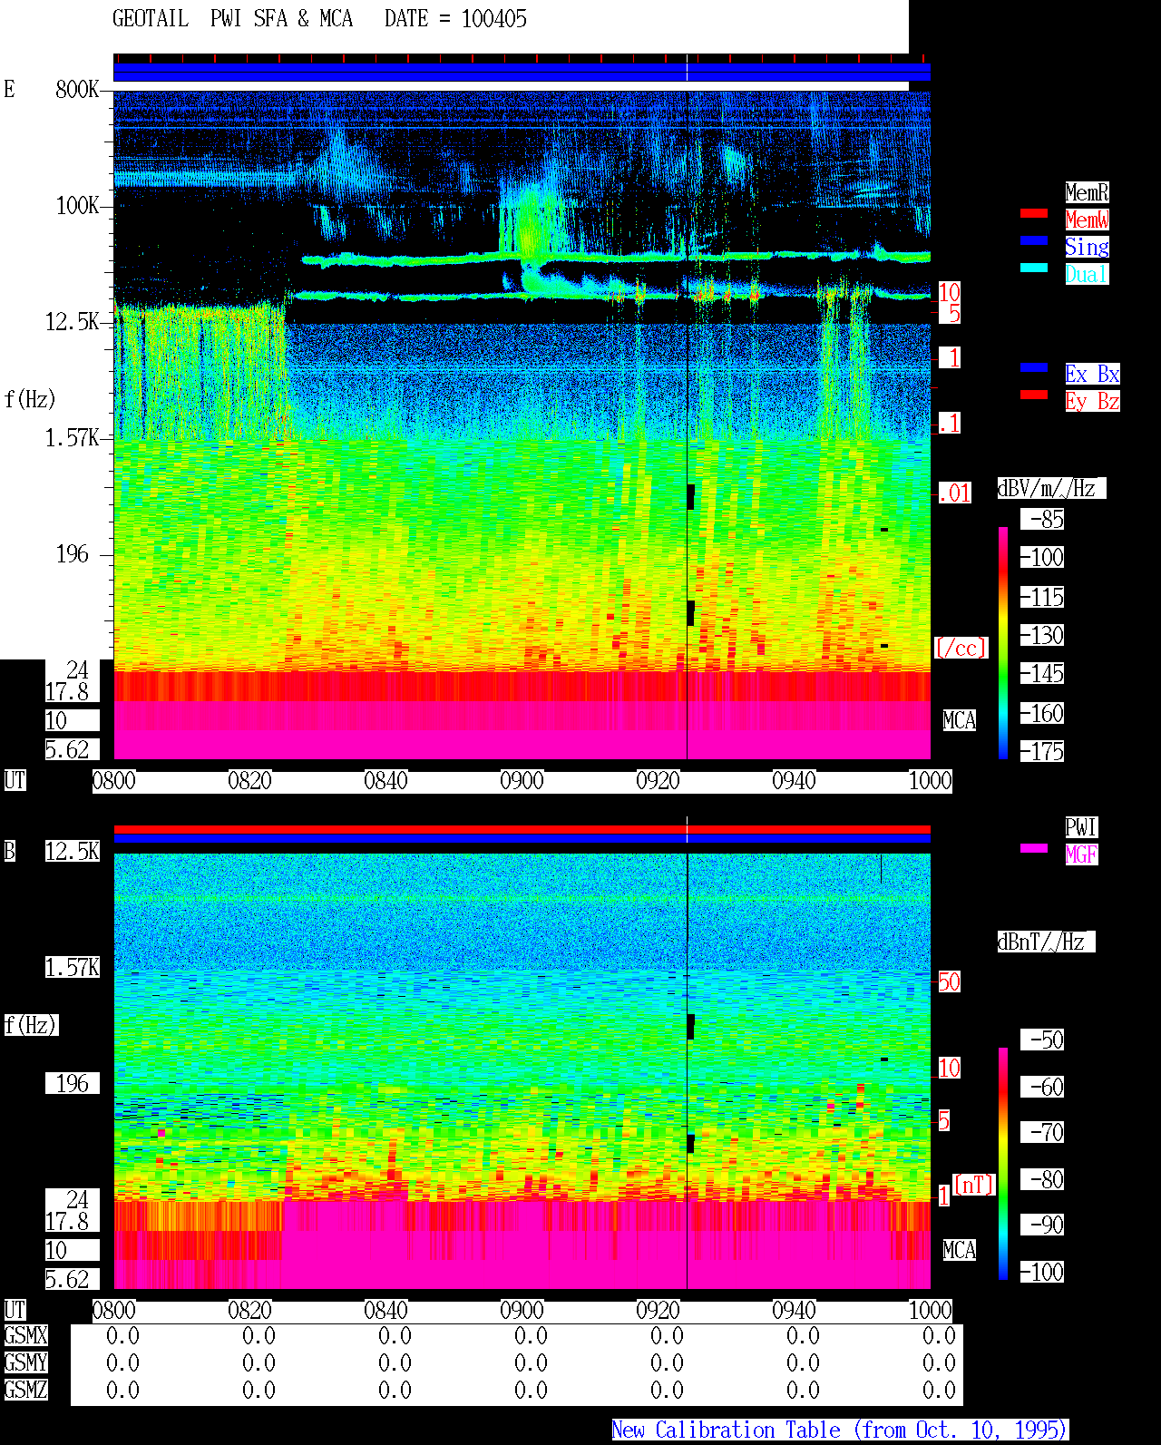Viewport: 1161px width, 1445px height.
Task: Click the blue swatch beside Ex Bx
Action: coord(1034,367)
